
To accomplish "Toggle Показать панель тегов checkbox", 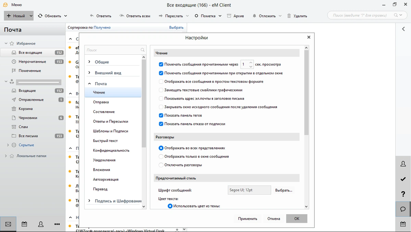I will pos(161,115).
